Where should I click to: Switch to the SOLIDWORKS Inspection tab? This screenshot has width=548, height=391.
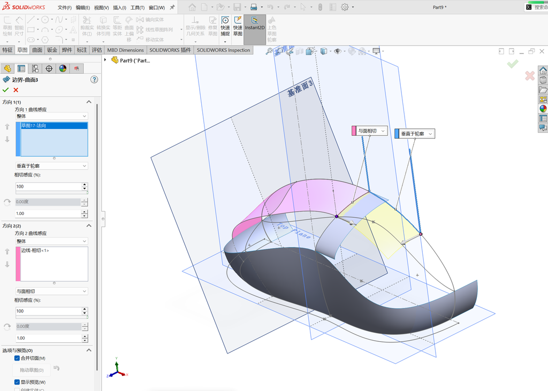223,50
